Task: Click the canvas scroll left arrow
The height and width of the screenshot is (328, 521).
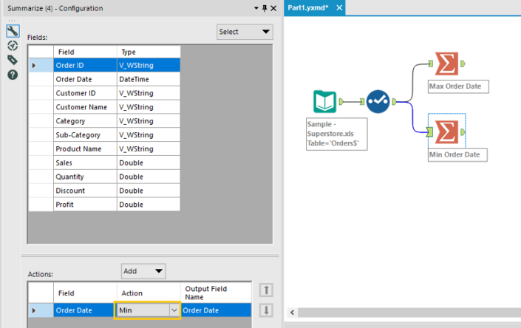Action: pyautogui.click(x=293, y=312)
